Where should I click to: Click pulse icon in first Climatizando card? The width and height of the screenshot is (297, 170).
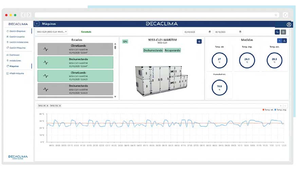[x=45, y=49]
